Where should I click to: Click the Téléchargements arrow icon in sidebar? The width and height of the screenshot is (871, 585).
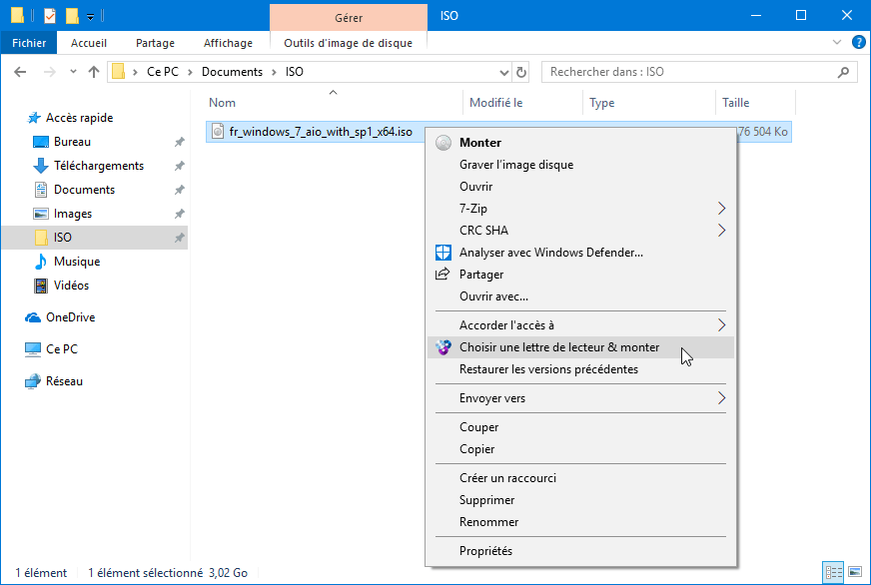(41, 166)
